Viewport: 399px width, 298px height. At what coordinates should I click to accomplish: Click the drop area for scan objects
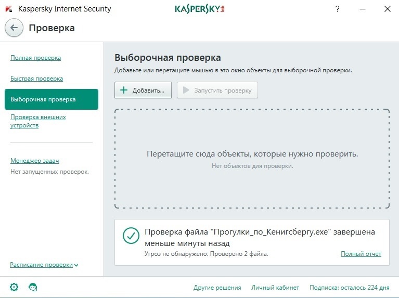(x=252, y=159)
